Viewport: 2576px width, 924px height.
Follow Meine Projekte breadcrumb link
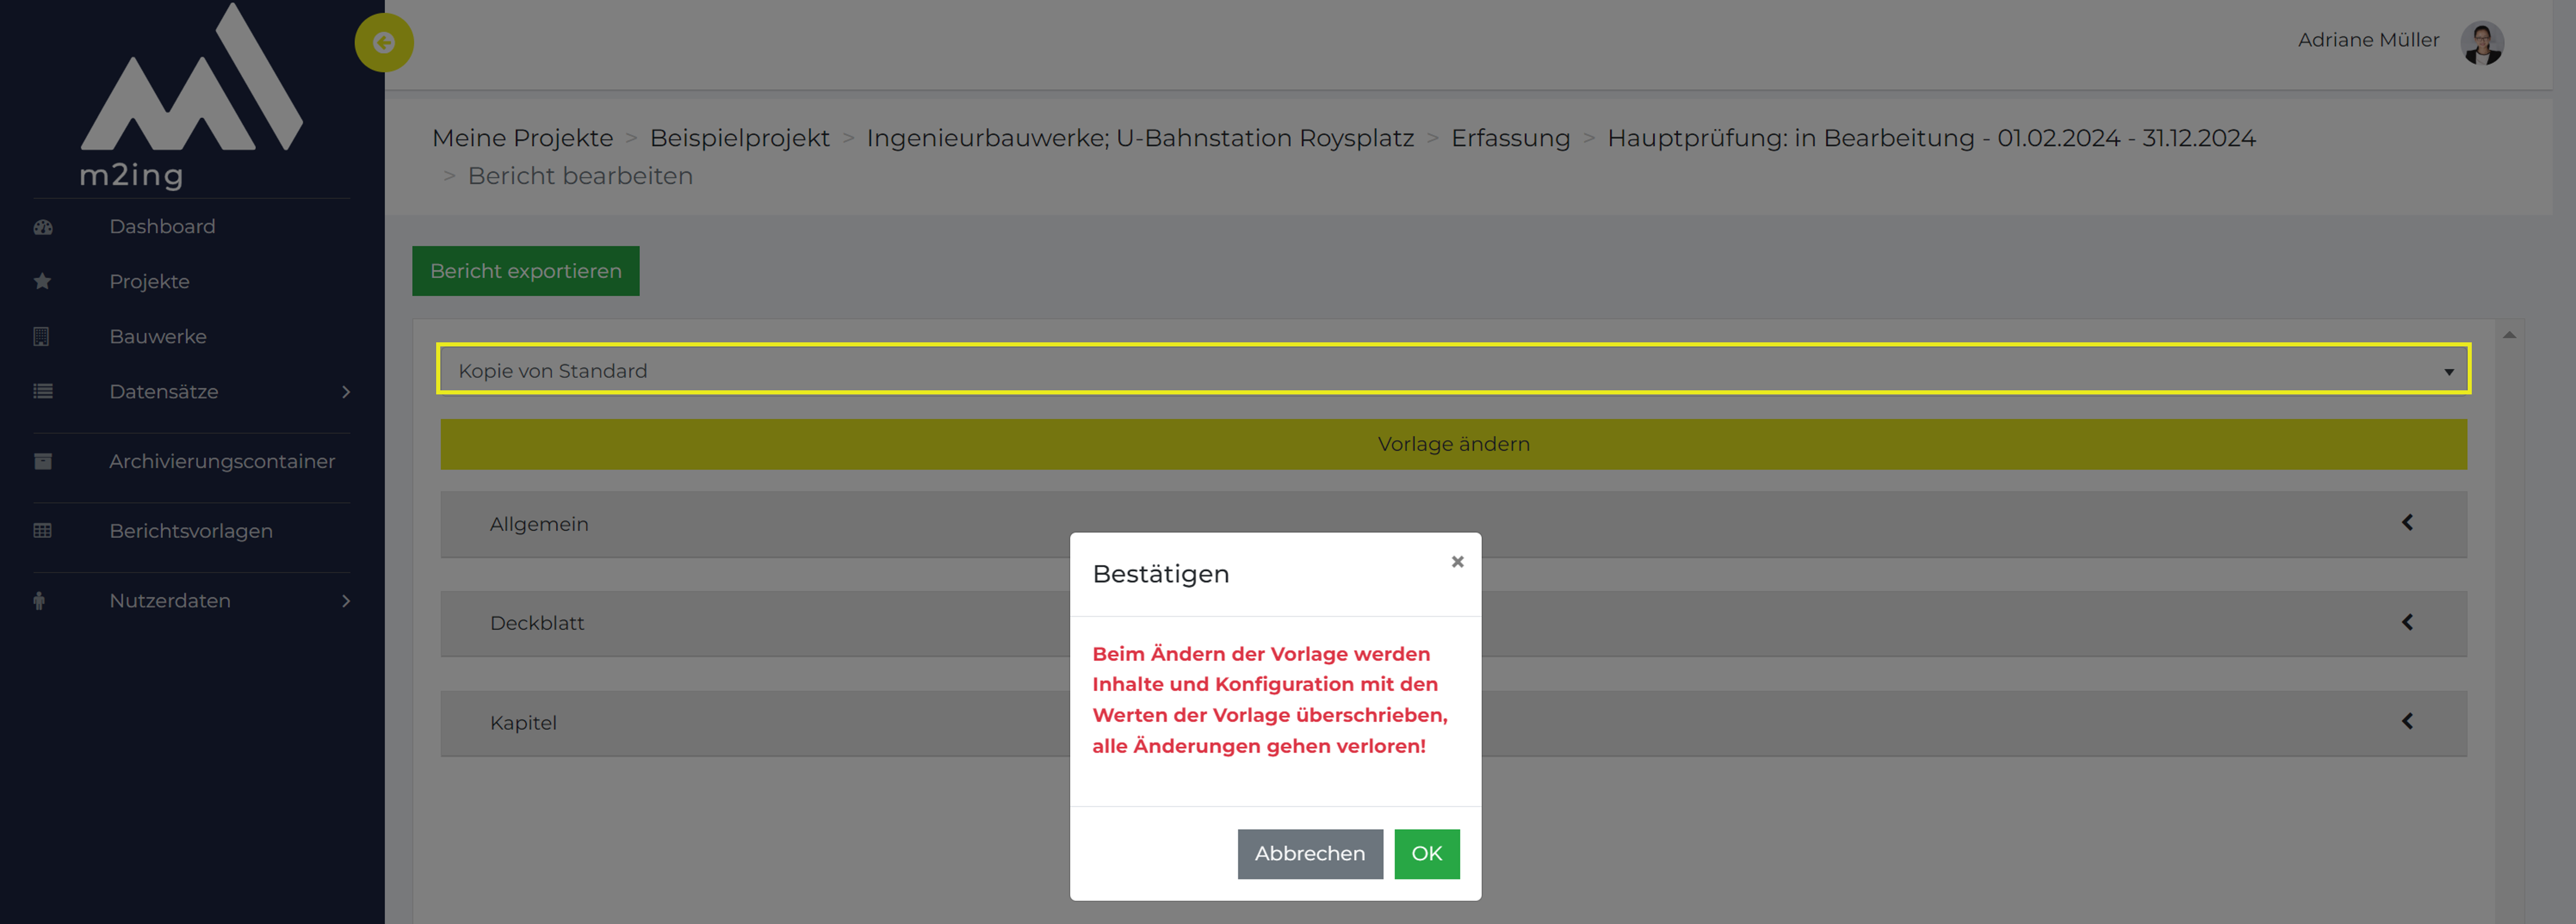[522, 138]
